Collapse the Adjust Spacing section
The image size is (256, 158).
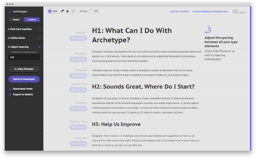click(39, 47)
